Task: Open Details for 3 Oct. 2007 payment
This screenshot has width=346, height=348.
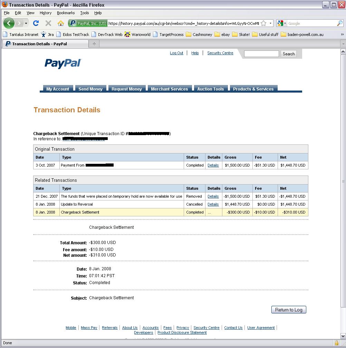Action: [x=213, y=165]
